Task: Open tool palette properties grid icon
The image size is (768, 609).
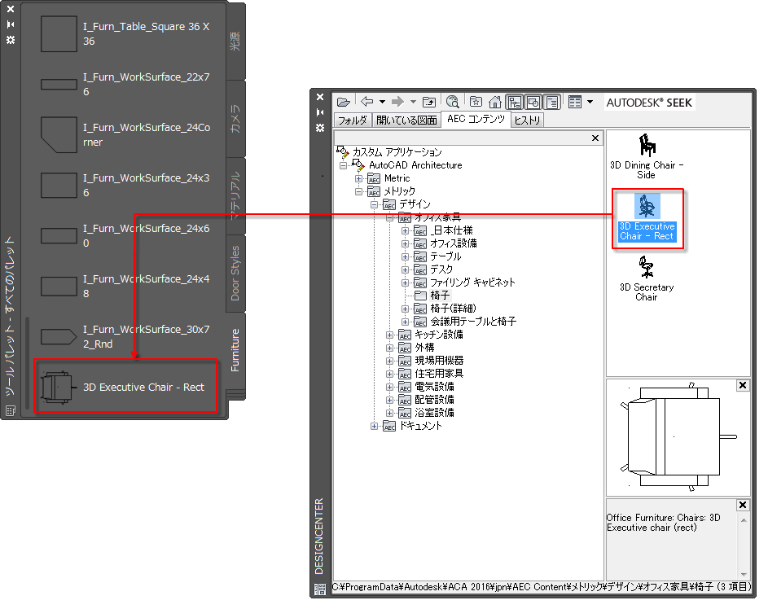Action: [11, 410]
